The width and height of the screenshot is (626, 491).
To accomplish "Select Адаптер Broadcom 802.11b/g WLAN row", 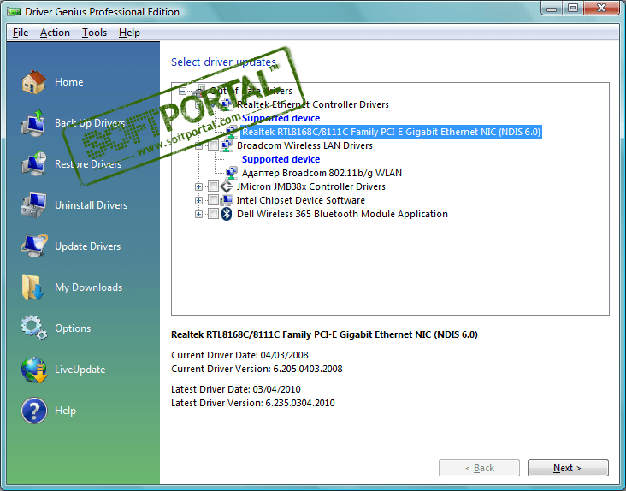I will click(x=322, y=173).
